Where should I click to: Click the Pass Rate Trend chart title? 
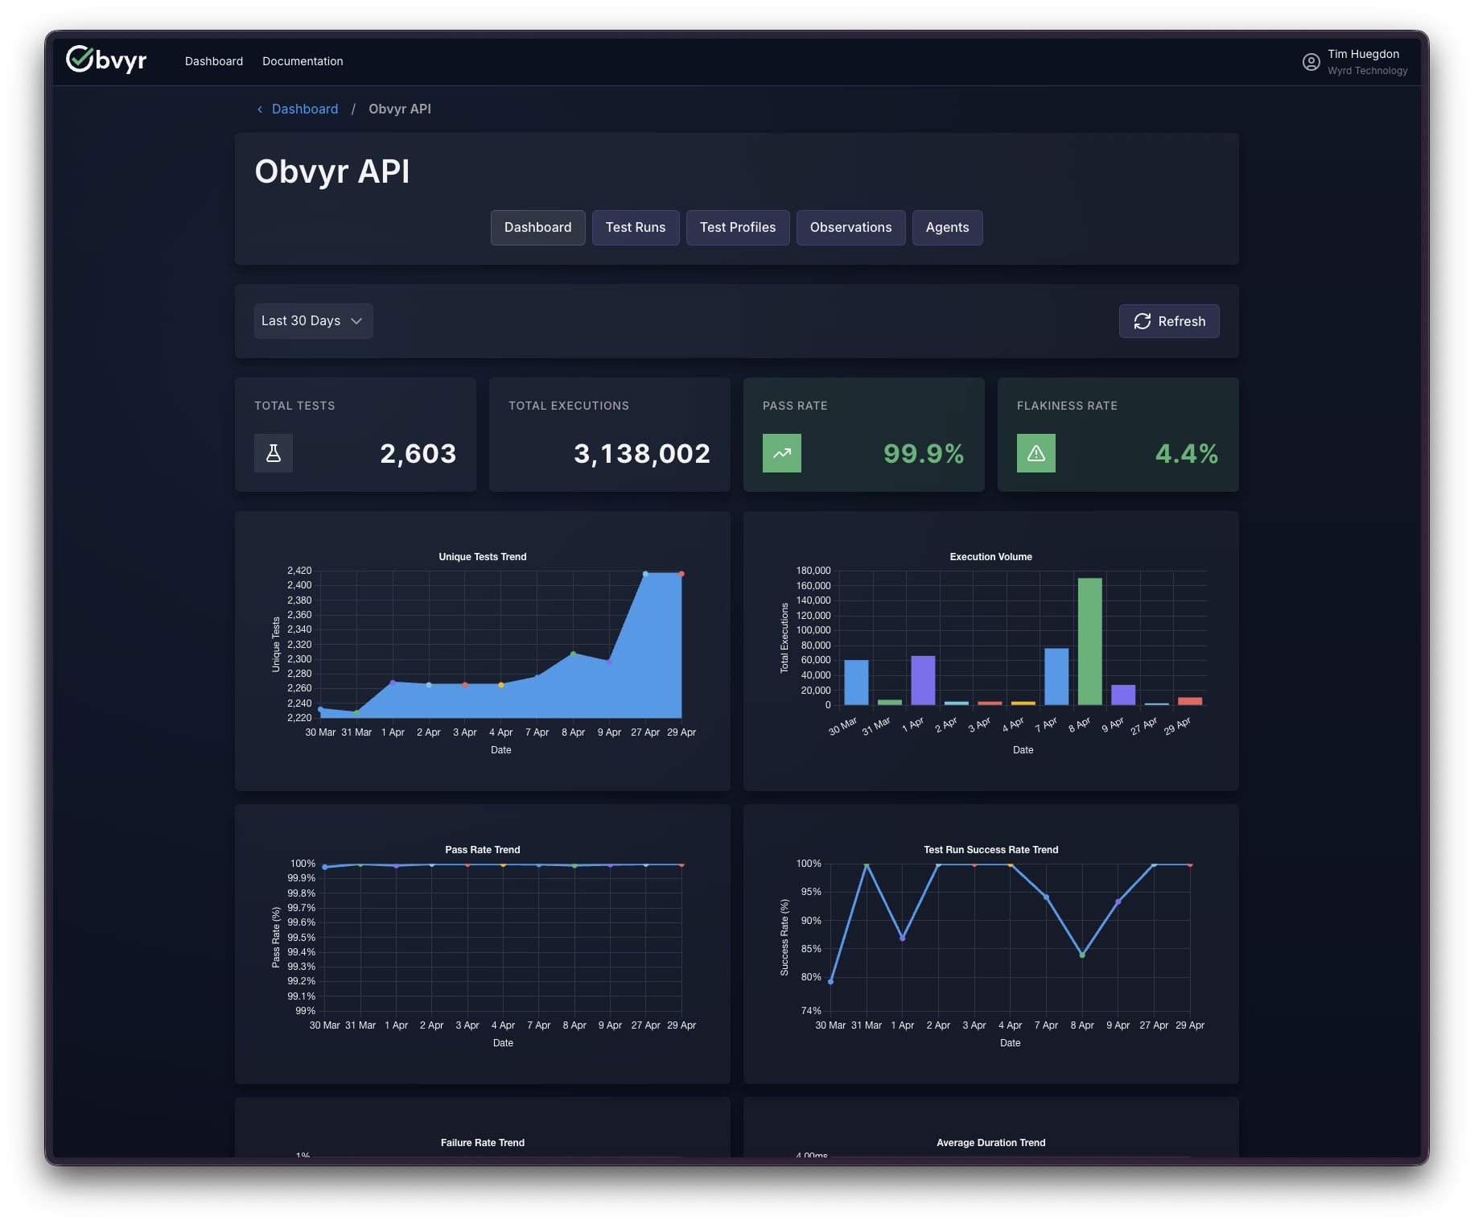tap(483, 850)
